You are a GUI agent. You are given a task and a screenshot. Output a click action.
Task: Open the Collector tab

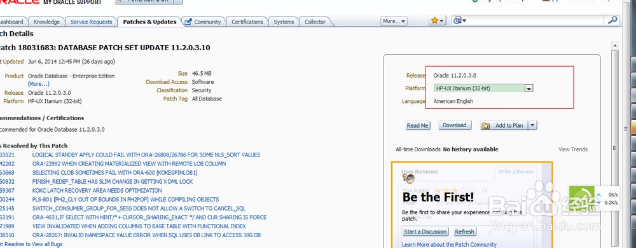(x=315, y=22)
